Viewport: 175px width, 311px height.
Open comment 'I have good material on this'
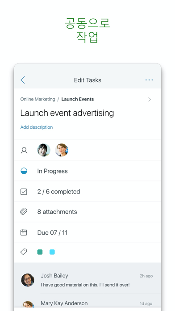[x=85, y=285]
